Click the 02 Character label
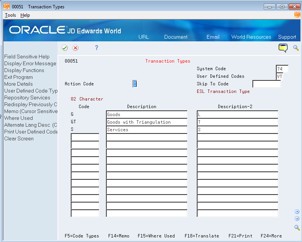This screenshot has height=242, width=302. 87,99
